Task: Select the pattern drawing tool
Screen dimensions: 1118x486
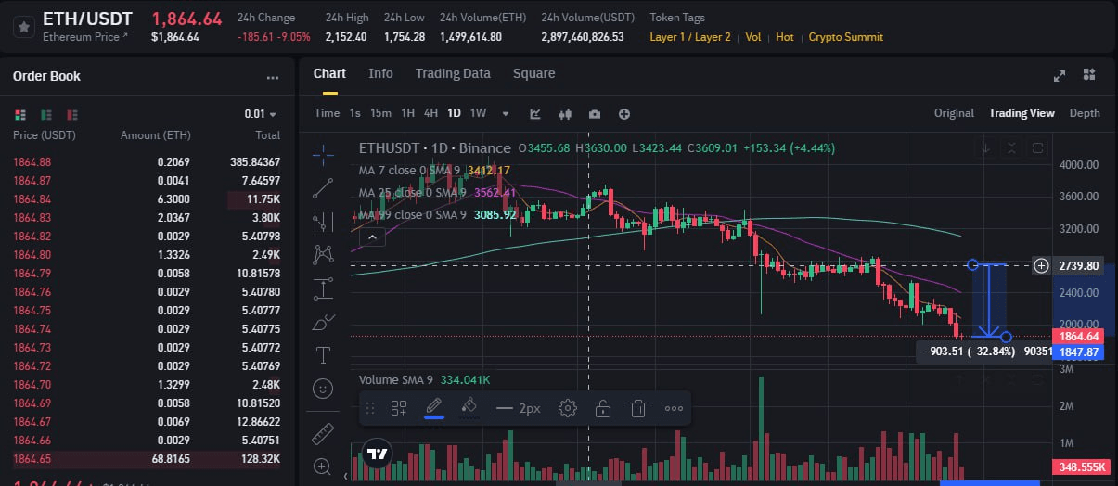Action: click(323, 253)
